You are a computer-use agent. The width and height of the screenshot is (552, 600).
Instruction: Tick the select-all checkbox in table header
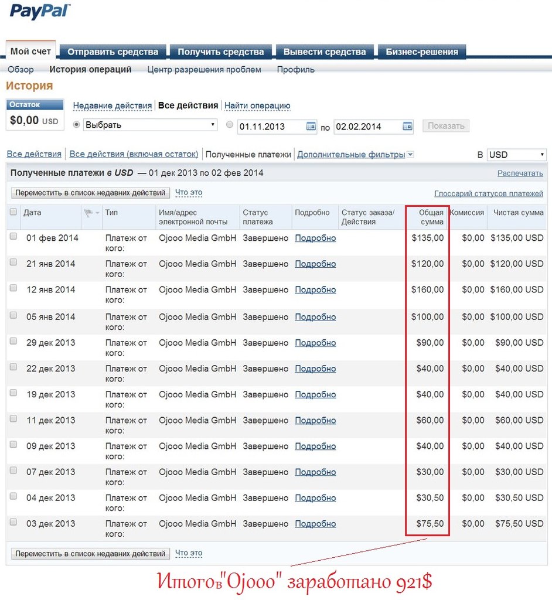13,212
